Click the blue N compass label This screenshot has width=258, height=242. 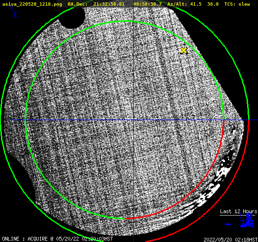(11, 8)
